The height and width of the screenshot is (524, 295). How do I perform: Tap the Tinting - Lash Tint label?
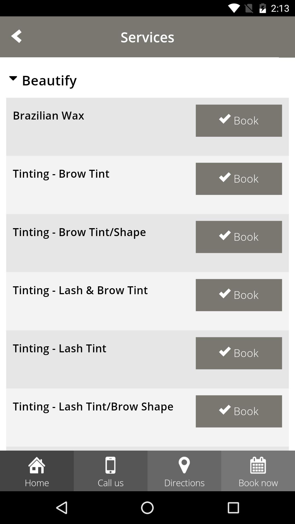(60, 348)
